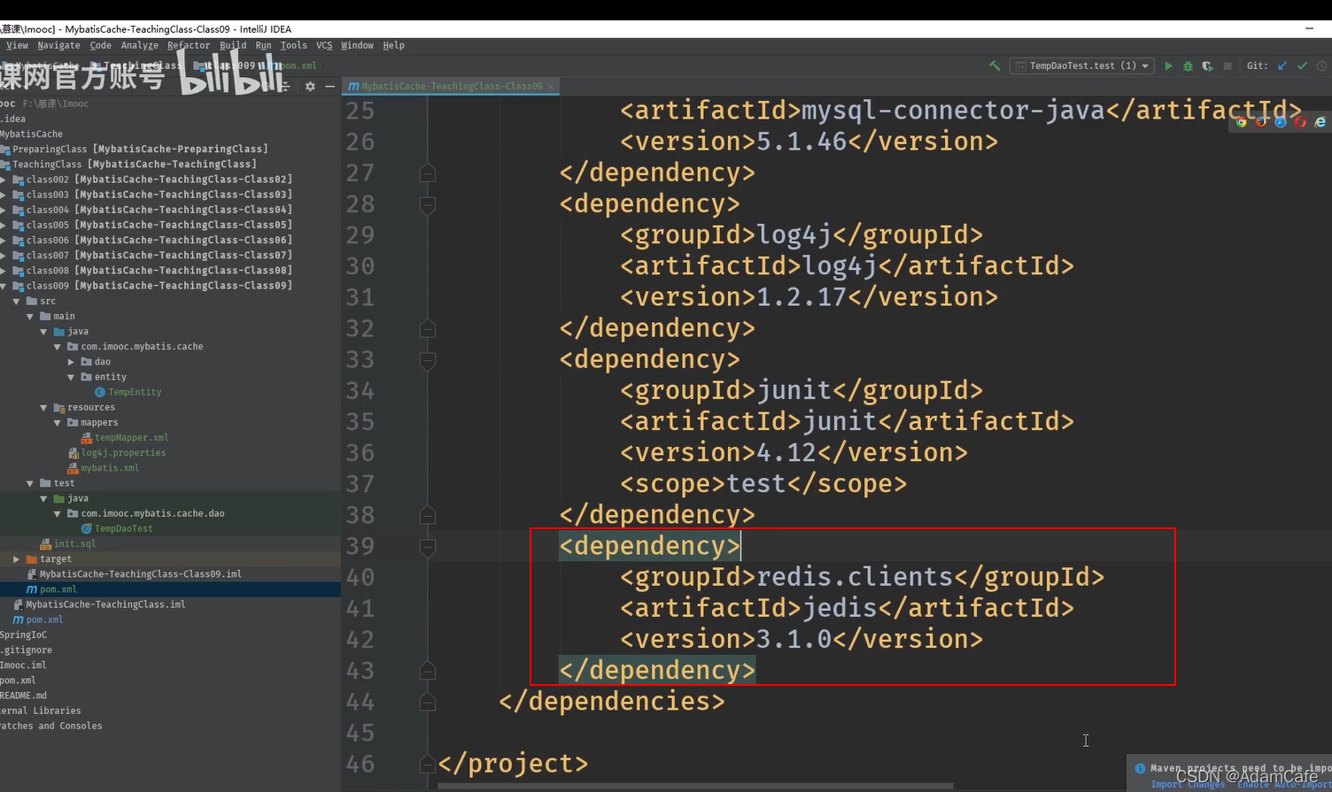Run with coverage using the shield icon

point(1207,65)
